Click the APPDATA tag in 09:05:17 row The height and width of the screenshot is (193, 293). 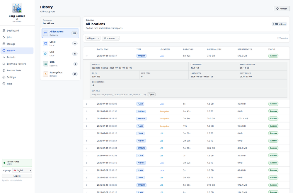click(x=141, y=56)
